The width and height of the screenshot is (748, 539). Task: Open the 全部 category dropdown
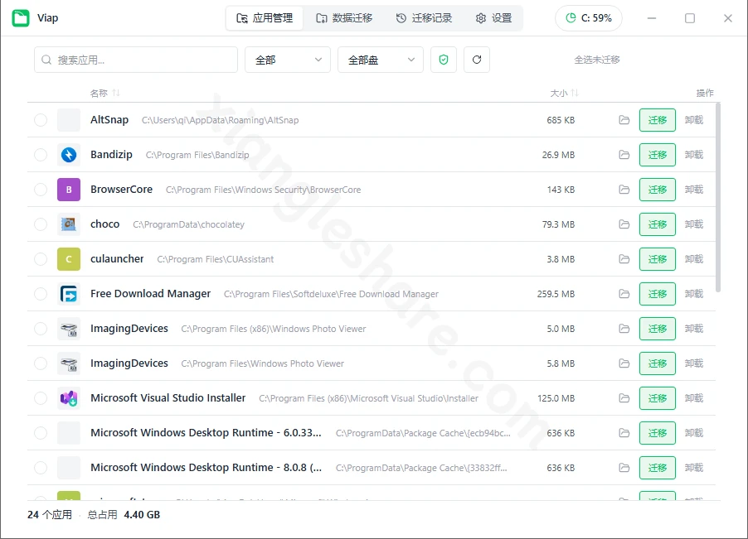pos(288,60)
